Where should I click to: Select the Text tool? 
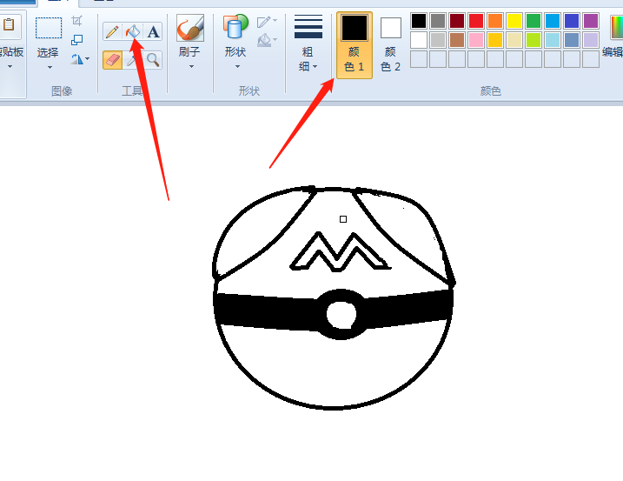coord(153,31)
